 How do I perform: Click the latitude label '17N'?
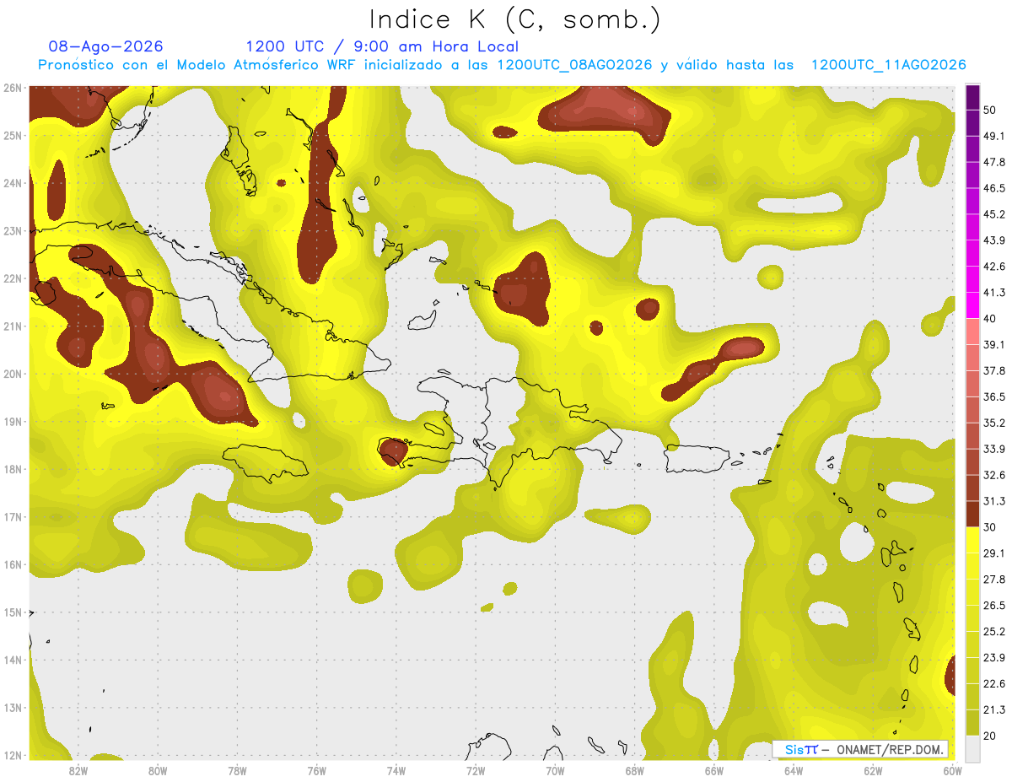pos(13,517)
